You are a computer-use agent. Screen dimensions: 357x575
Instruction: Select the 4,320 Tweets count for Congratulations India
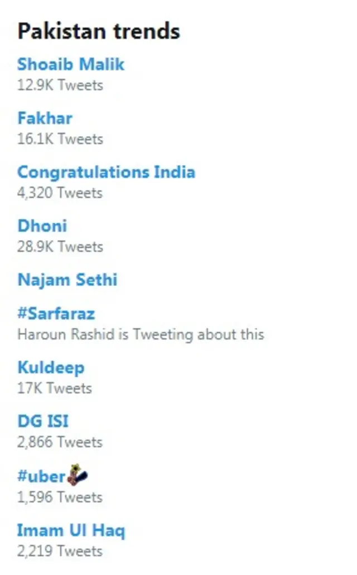[59, 193]
